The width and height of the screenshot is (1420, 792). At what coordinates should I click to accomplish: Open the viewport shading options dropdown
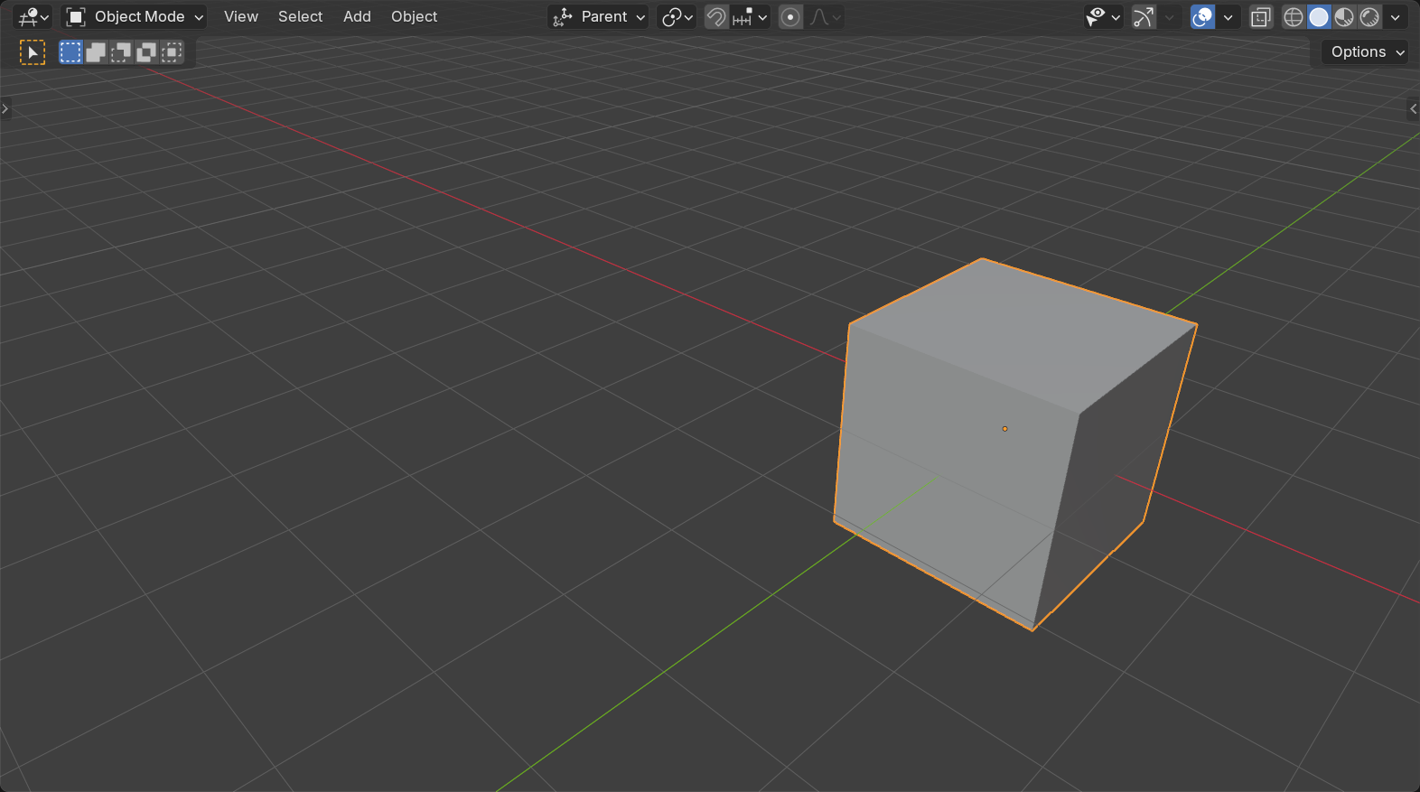click(1396, 16)
